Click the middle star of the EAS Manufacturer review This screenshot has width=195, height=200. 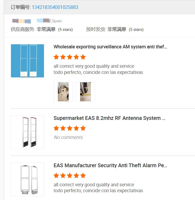point(70,176)
